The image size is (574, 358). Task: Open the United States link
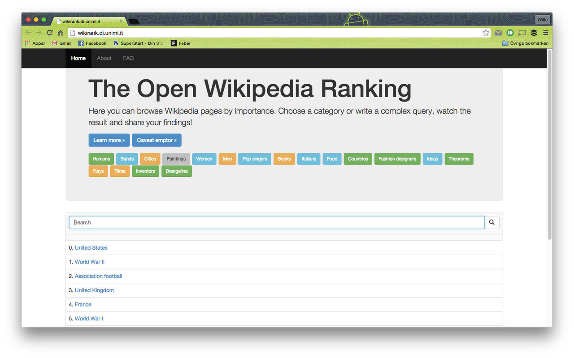coord(91,248)
